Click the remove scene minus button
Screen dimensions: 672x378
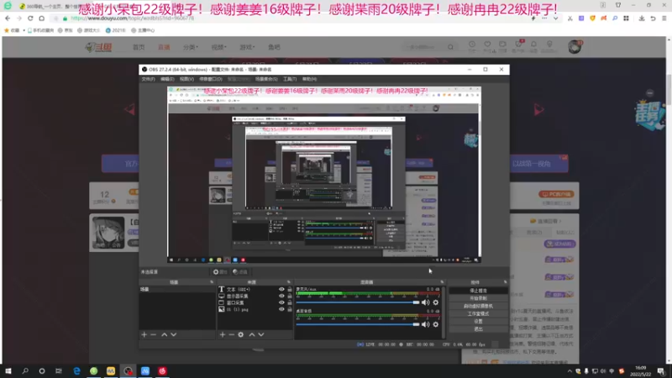154,334
